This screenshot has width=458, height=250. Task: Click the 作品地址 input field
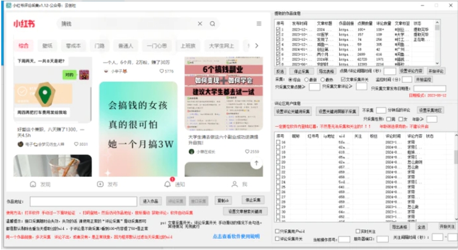pos(82,201)
